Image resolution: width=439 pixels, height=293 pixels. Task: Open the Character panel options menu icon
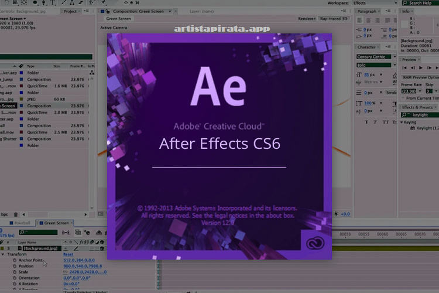coord(387,47)
